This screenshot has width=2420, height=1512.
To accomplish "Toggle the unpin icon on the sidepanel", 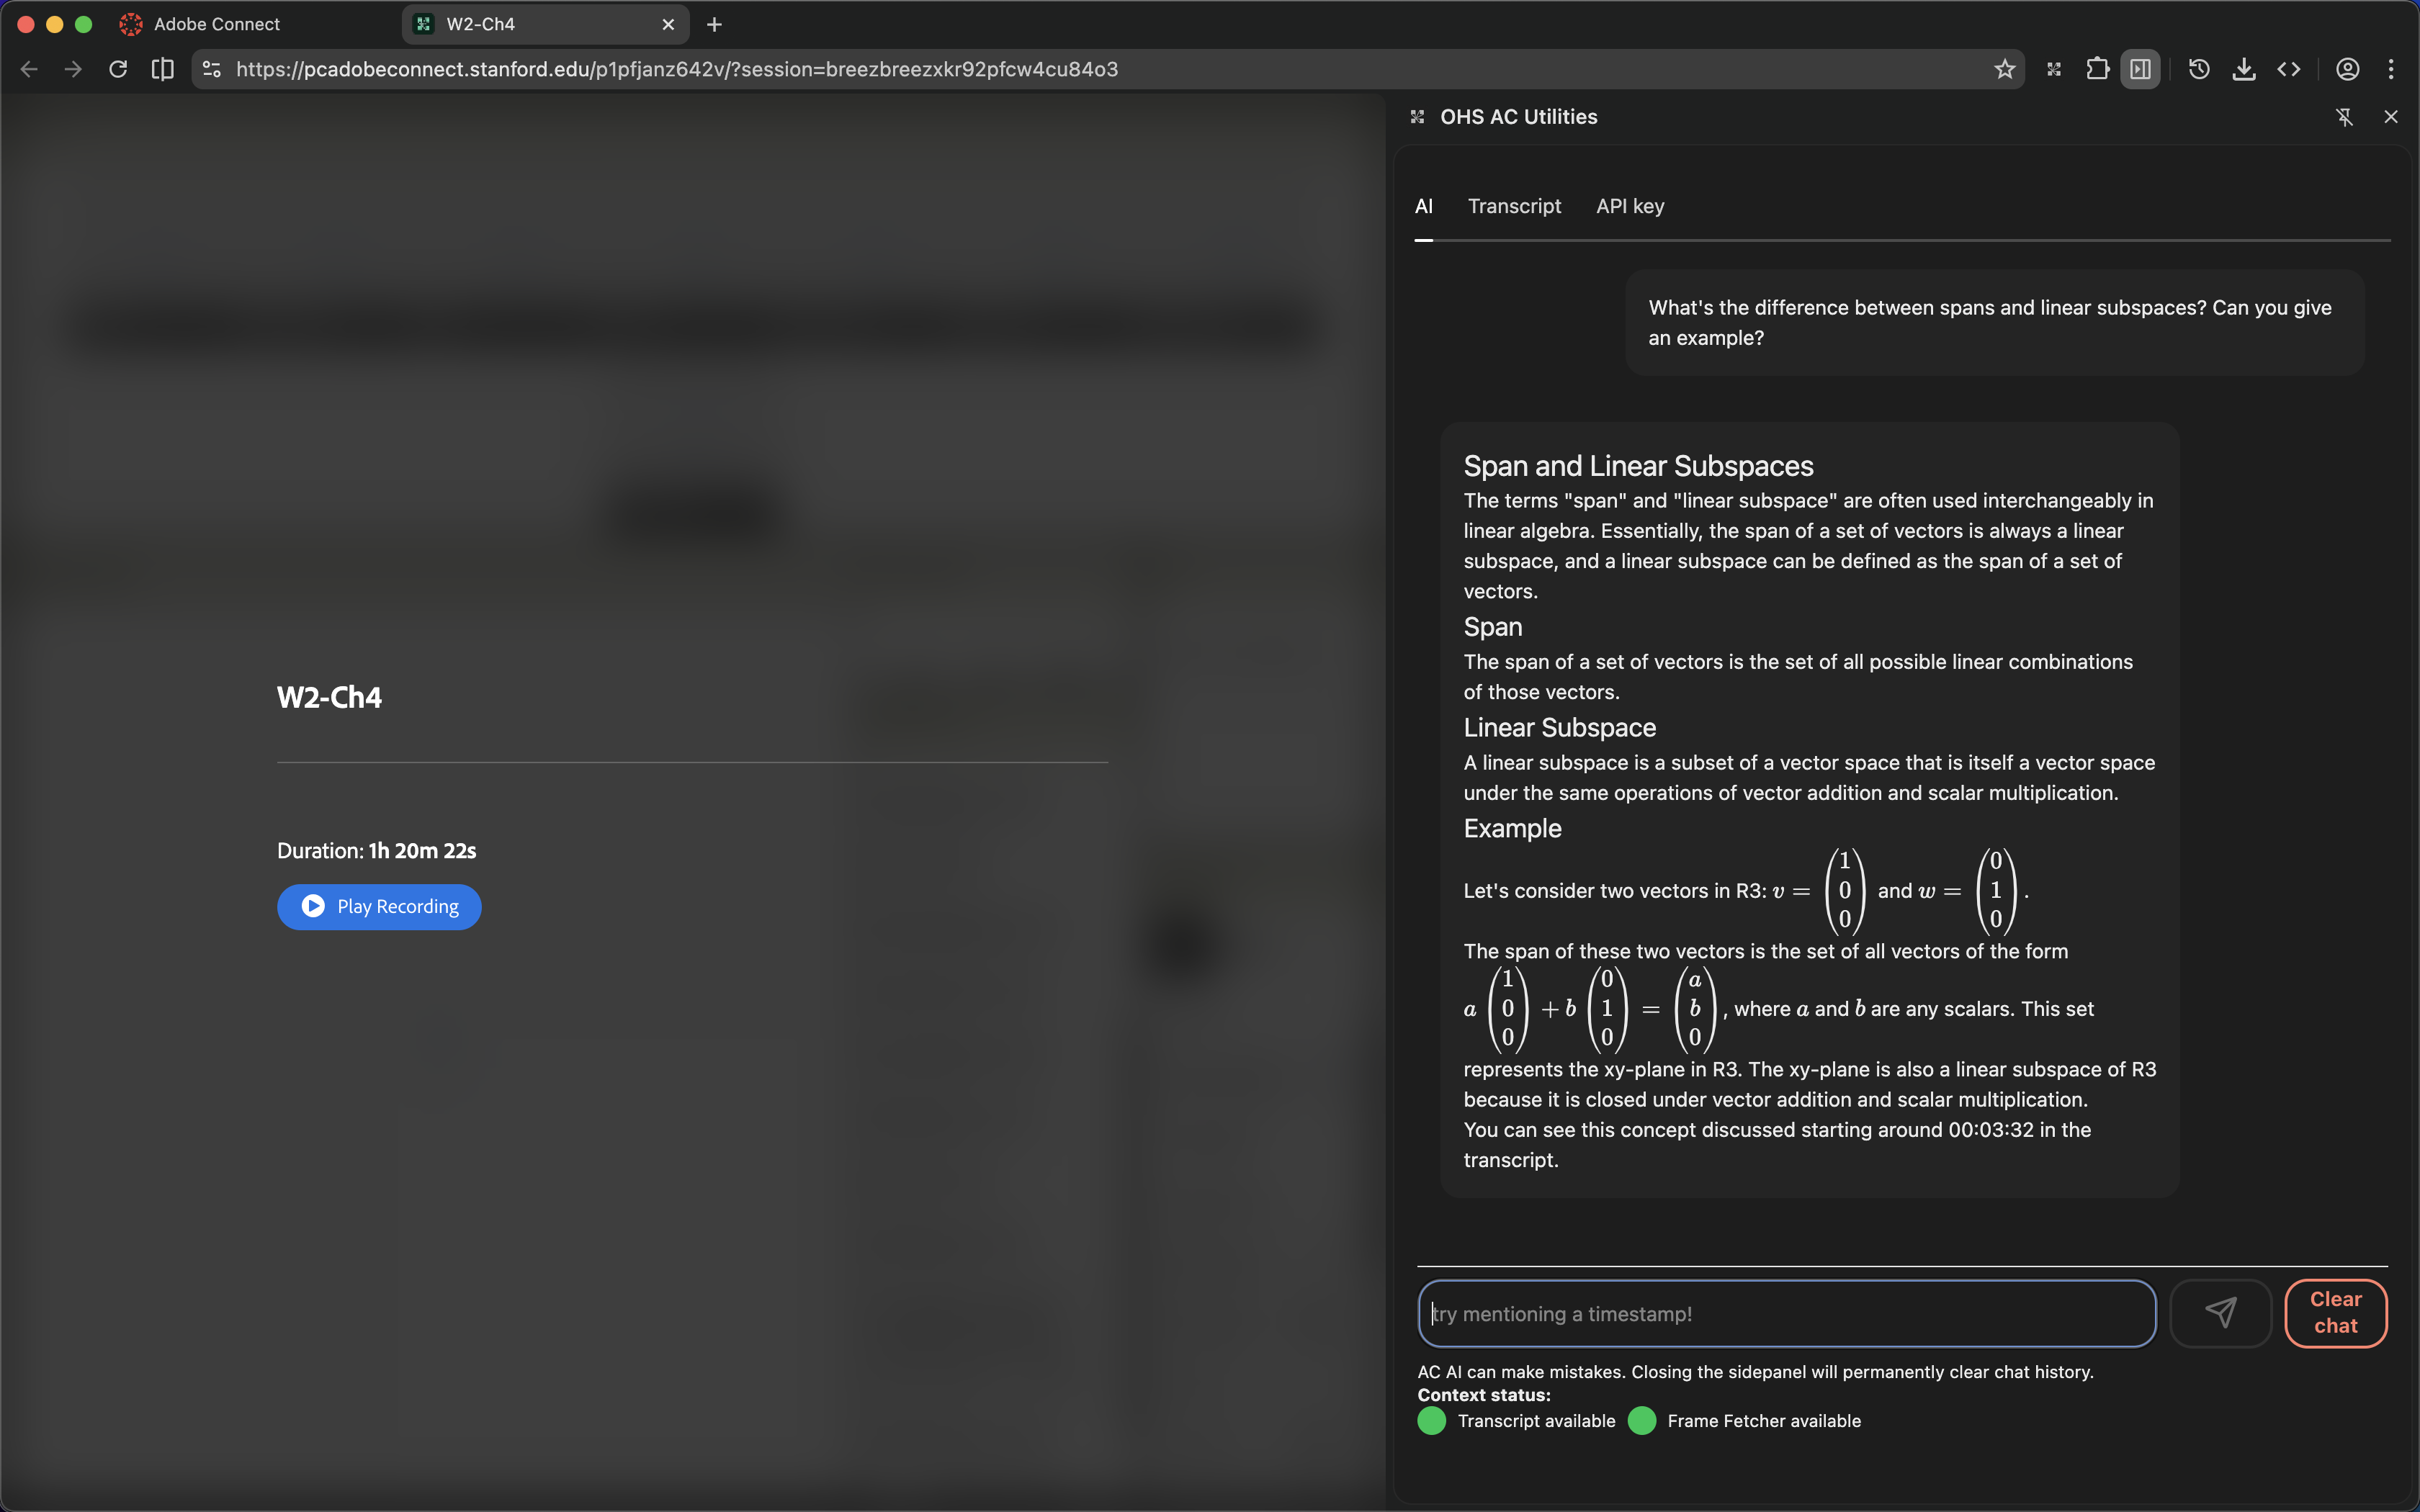I will click(2344, 116).
